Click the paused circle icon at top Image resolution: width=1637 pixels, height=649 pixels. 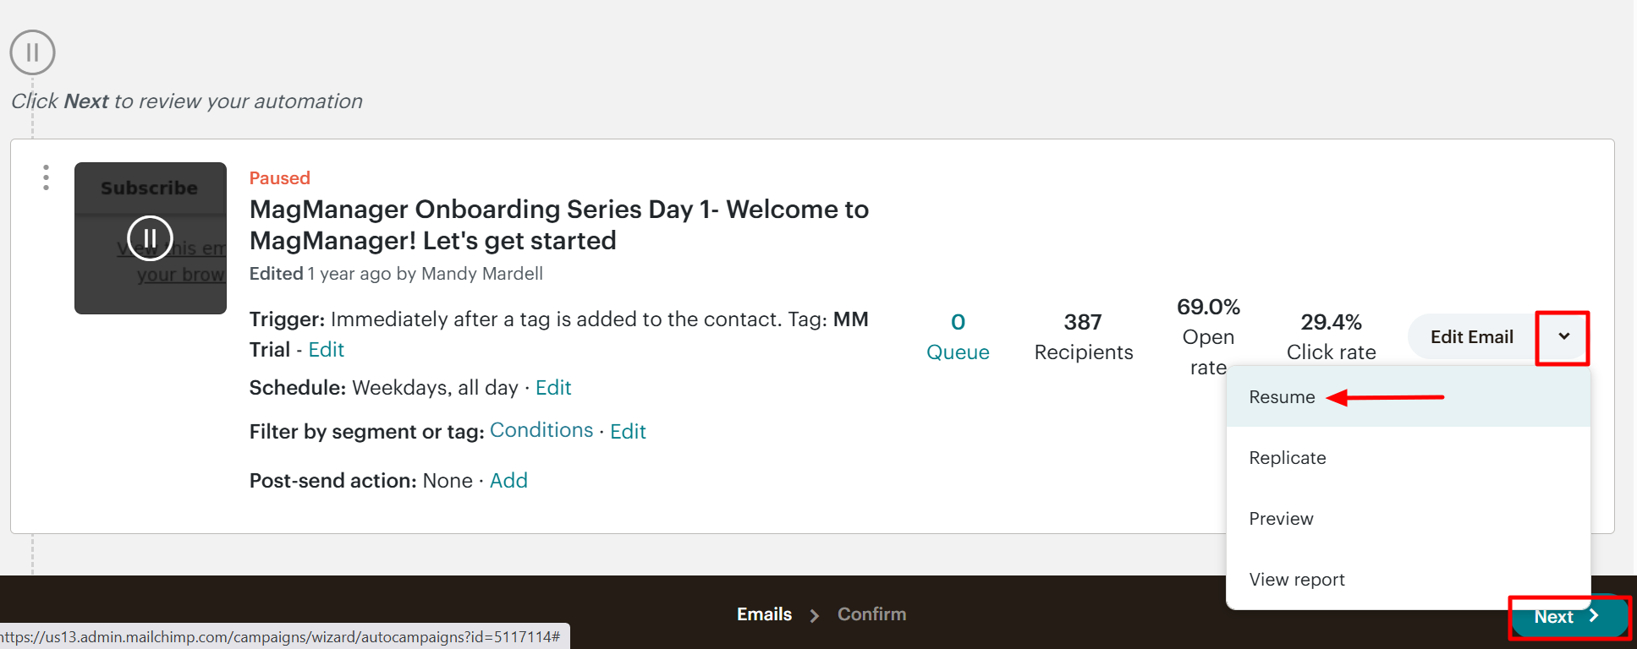click(32, 52)
